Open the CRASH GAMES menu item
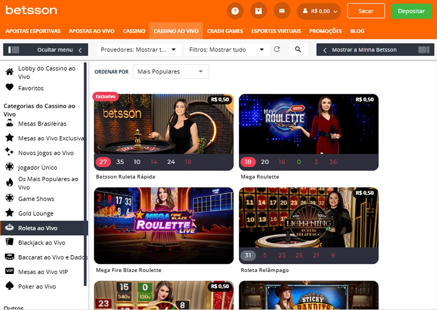The height and width of the screenshot is (310, 437). pos(225,31)
